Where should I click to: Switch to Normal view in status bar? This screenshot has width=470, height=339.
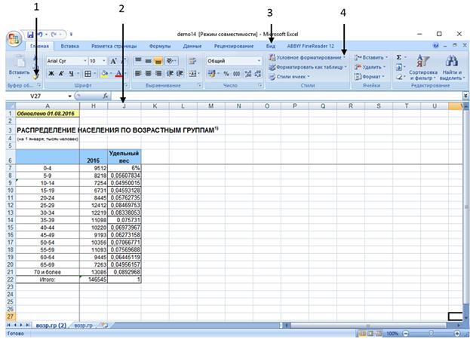[363, 333]
